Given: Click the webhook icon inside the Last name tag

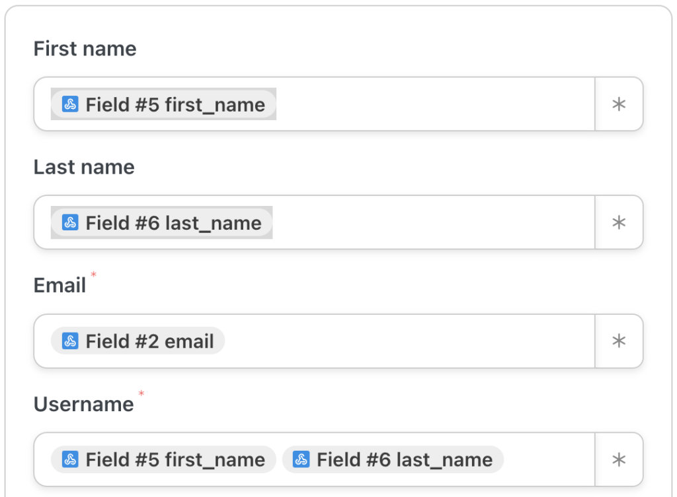Looking at the screenshot, I should pyautogui.click(x=69, y=222).
